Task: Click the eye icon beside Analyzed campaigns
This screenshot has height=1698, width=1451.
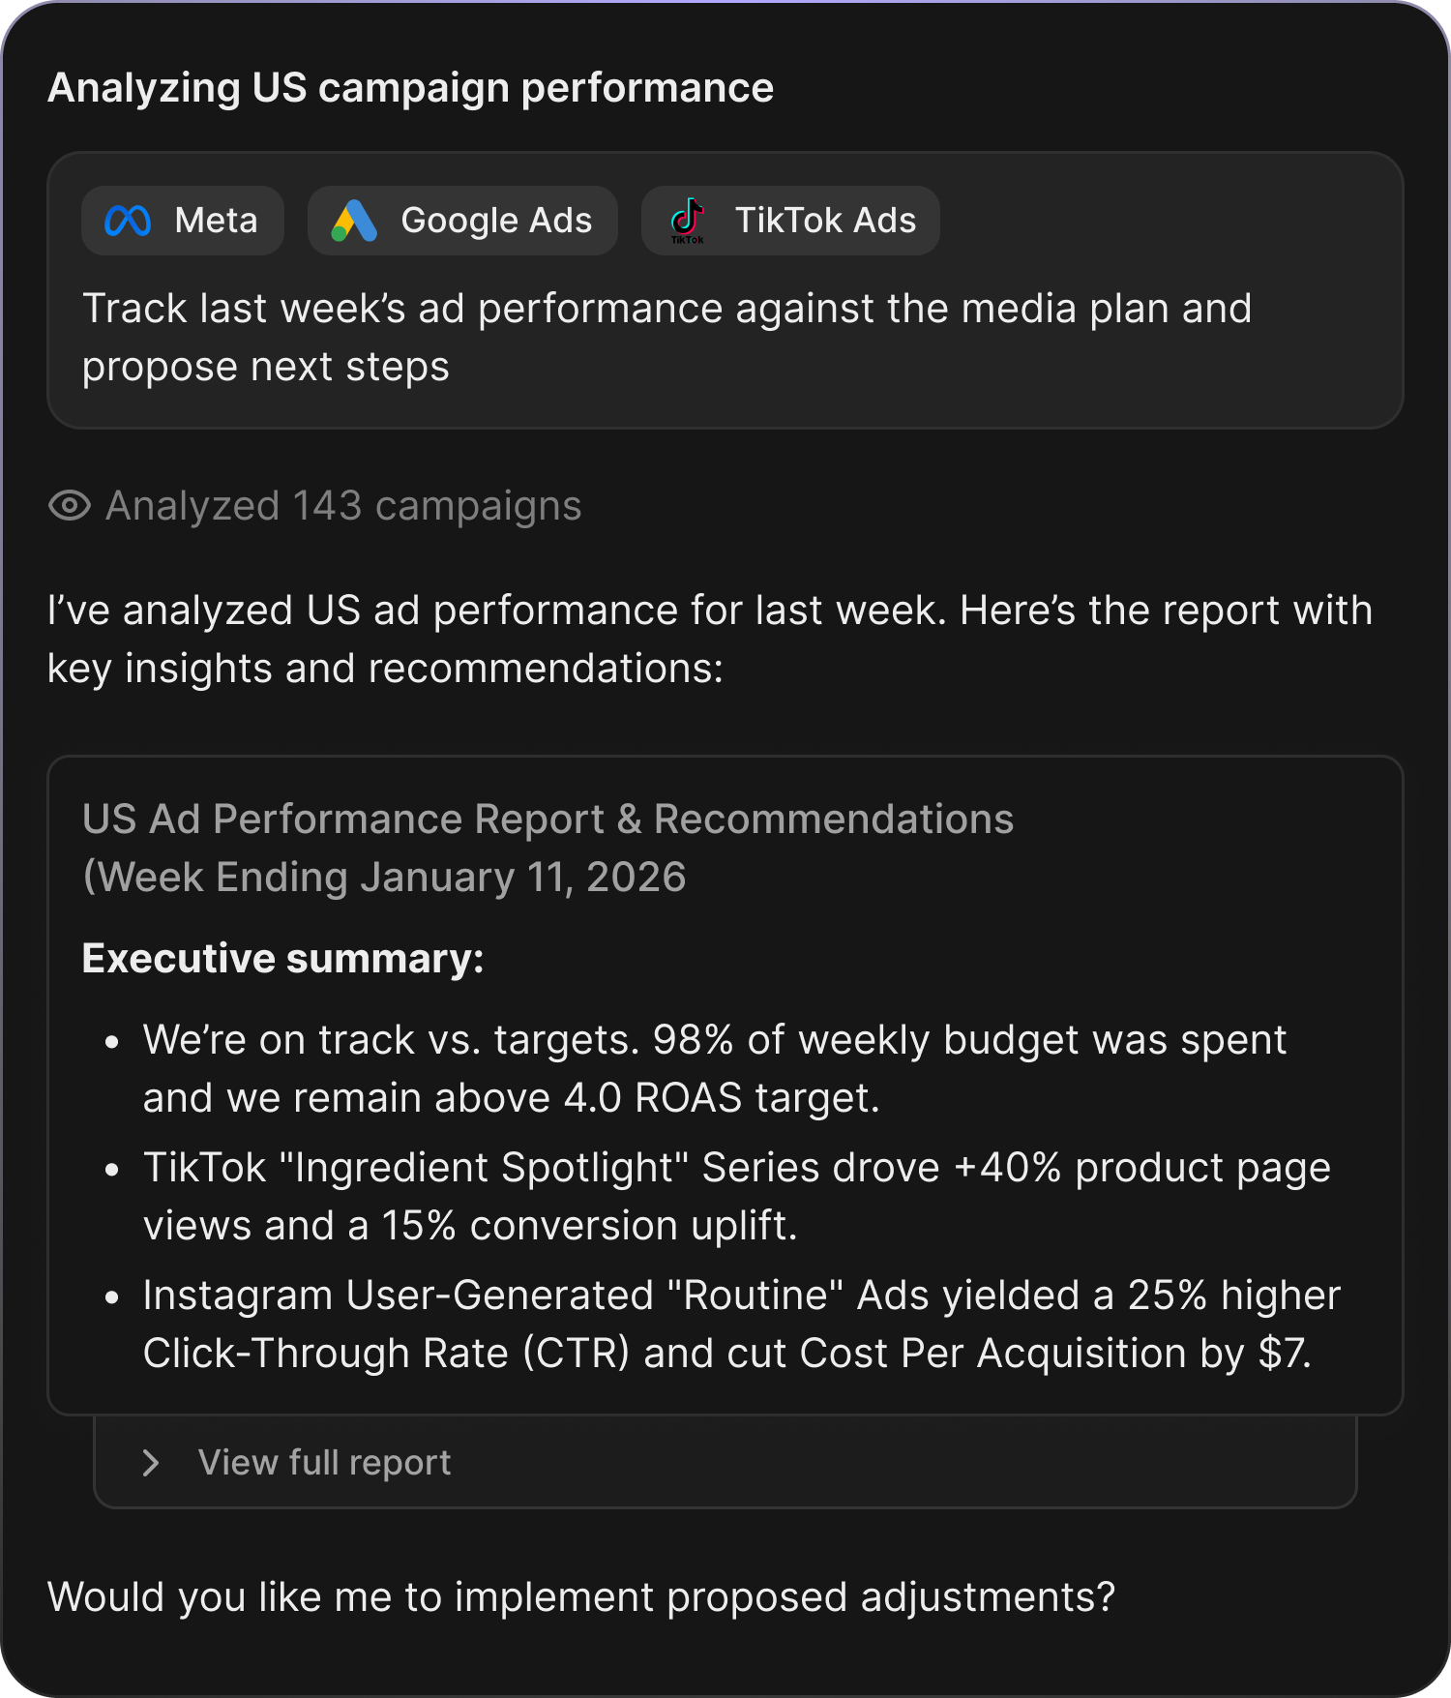Action: pos(70,505)
